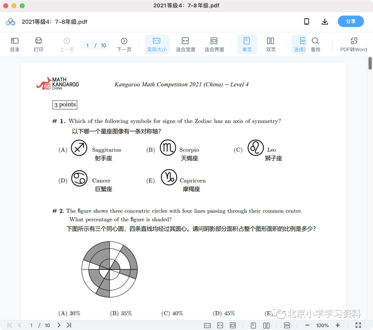The image size is (373, 330).
Task: Click the title 'Kangaroo Math Competition 2021'
Action: 158,84
